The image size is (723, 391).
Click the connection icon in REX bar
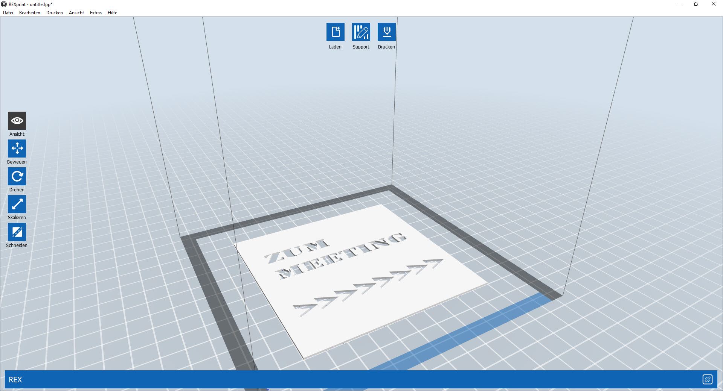707,379
